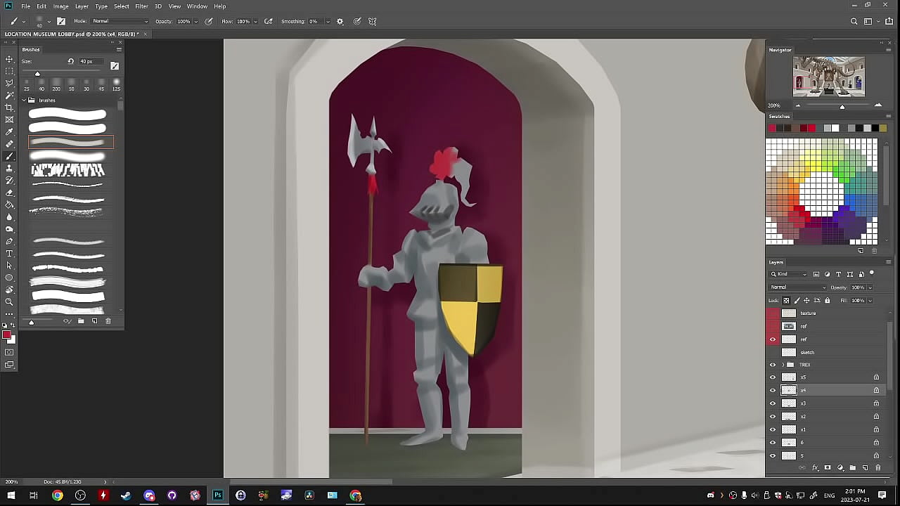
Task: Hide the TREX group
Action: click(773, 365)
